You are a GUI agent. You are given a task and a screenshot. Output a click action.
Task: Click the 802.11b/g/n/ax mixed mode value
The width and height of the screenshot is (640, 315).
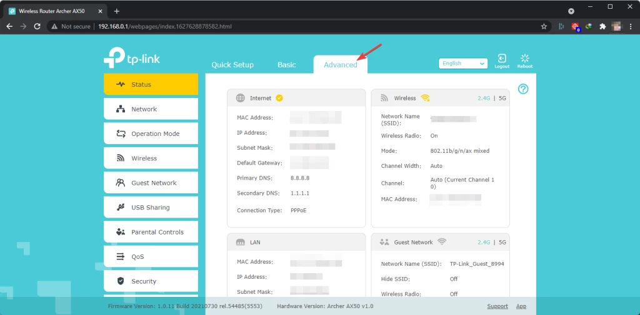(459, 151)
